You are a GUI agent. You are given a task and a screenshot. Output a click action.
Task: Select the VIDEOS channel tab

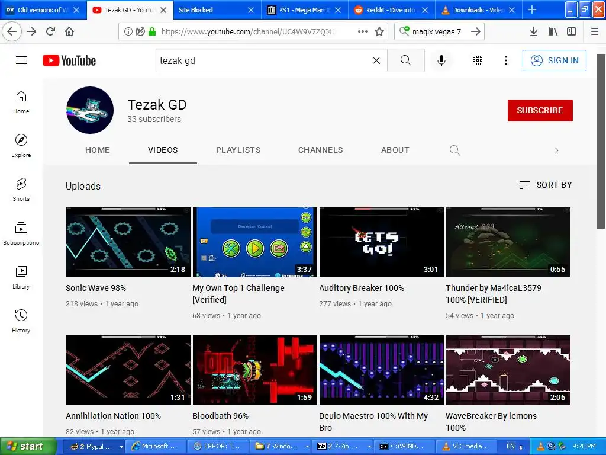pyautogui.click(x=163, y=150)
